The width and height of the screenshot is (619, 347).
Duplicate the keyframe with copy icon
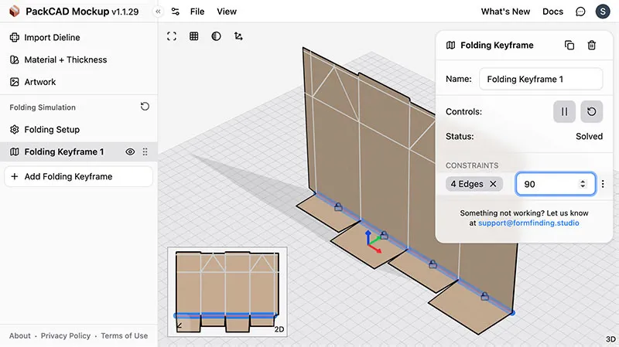pyautogui.click(x=569, y=46)
